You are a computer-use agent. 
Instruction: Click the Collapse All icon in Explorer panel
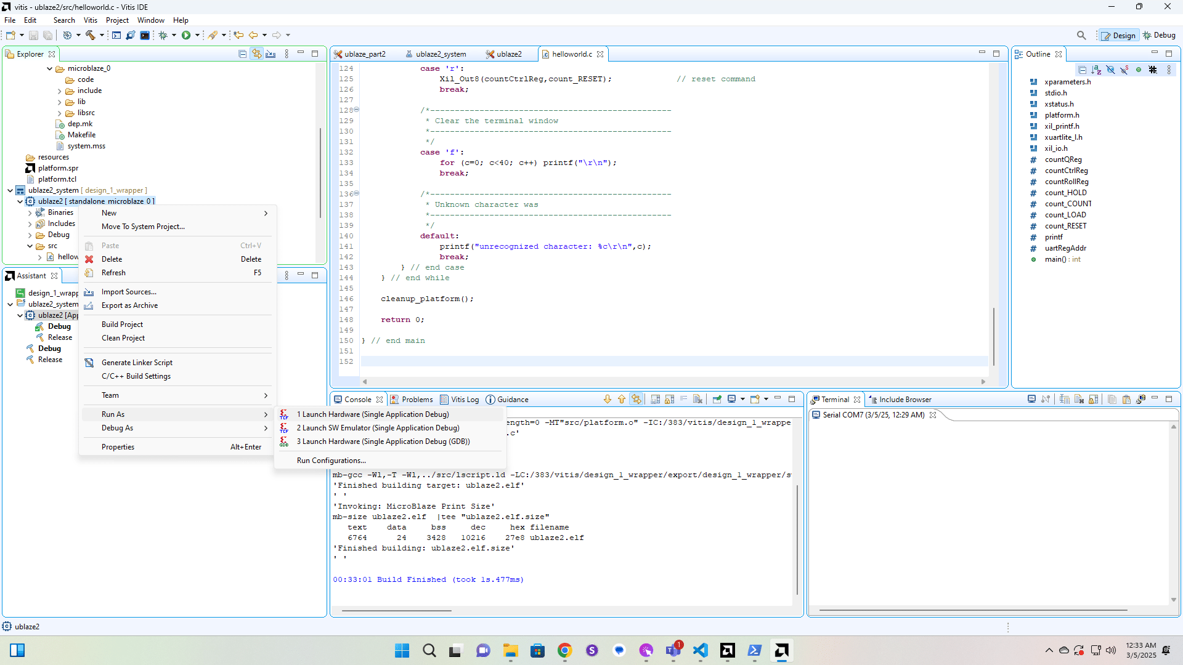coord(242,54)
